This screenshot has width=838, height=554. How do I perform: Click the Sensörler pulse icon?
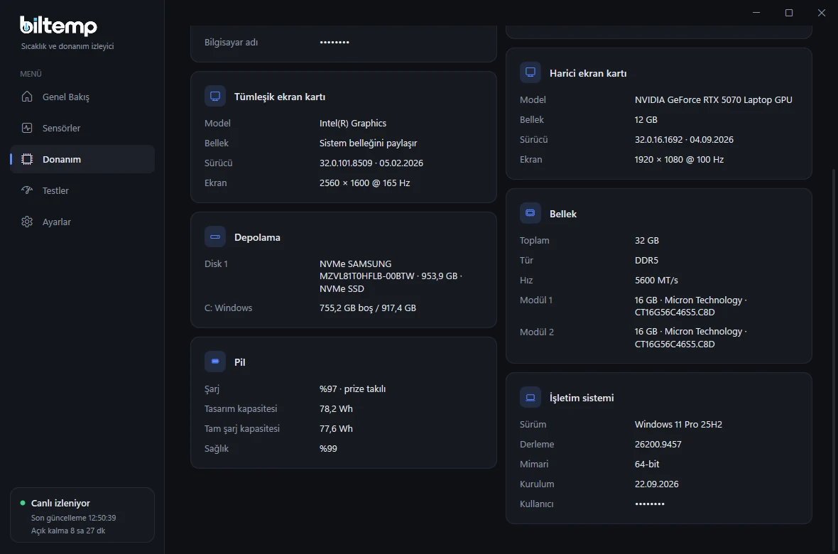coord(27,128)
